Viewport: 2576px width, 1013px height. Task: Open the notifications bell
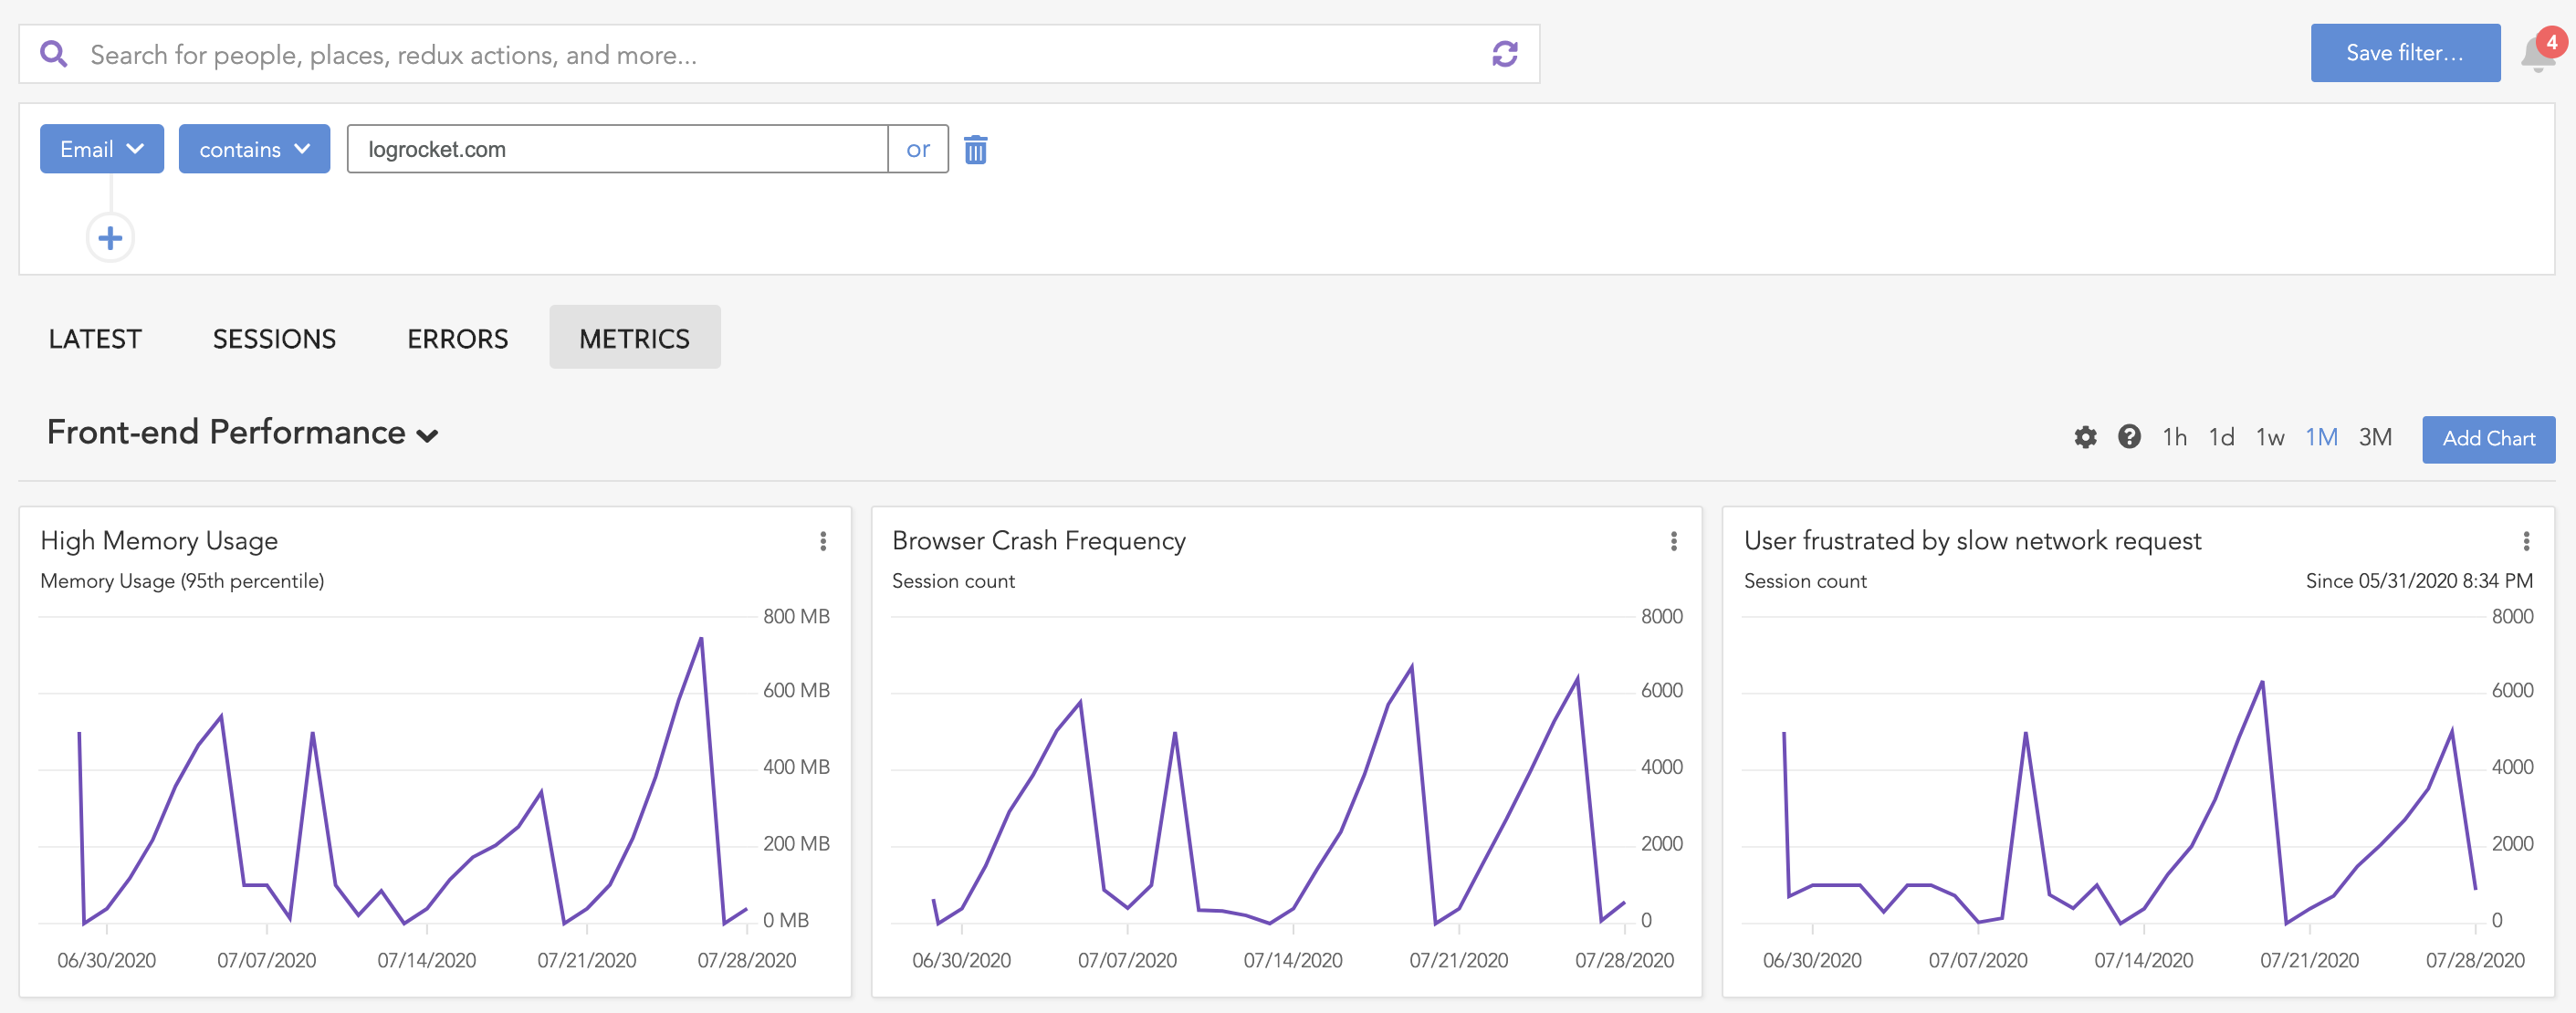pyautogui.click(x=2537, y=54)
